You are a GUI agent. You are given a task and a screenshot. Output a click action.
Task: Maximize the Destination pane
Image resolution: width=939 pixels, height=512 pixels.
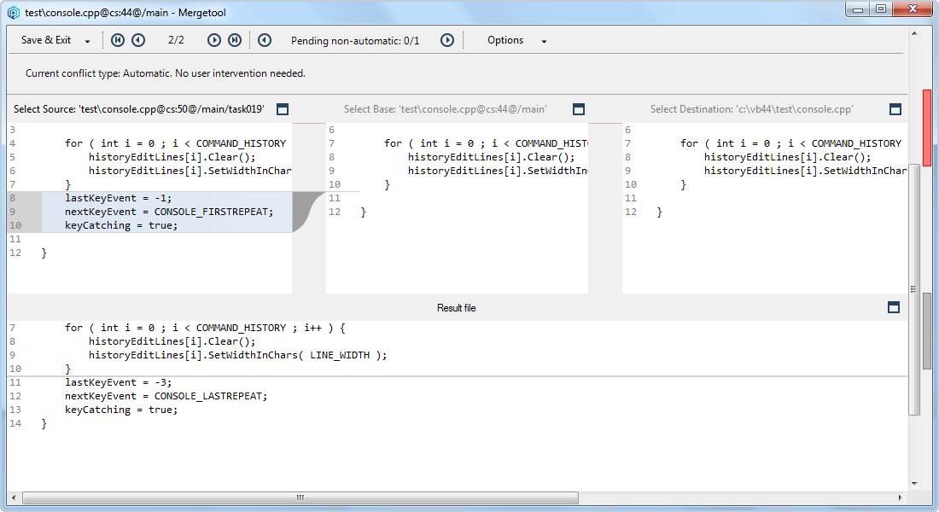coord(895,109)
